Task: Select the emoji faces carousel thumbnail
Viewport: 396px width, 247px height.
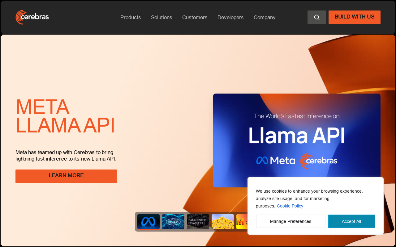Action: [x=223, y=222]
